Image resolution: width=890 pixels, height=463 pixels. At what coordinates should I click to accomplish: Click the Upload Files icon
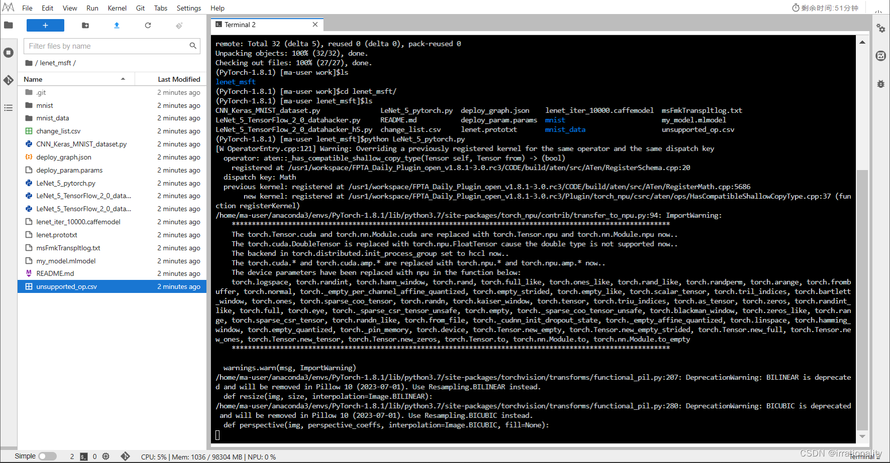pyautogui.click(x=117, y=25)
